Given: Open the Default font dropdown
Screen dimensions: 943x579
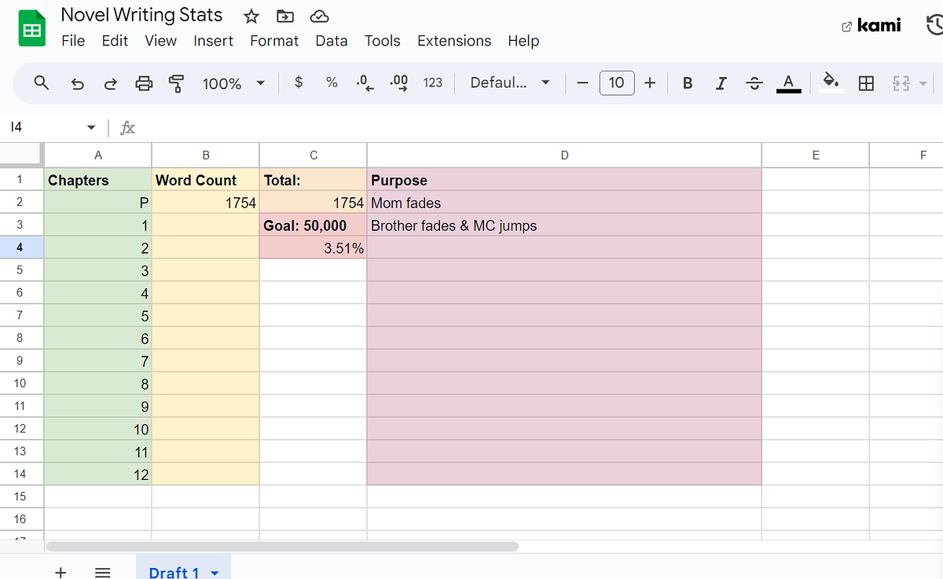Looking at the screenshot, I should (x=509, y=82).
